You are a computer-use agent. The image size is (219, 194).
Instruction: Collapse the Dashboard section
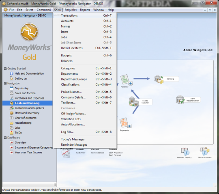[5, 138]
